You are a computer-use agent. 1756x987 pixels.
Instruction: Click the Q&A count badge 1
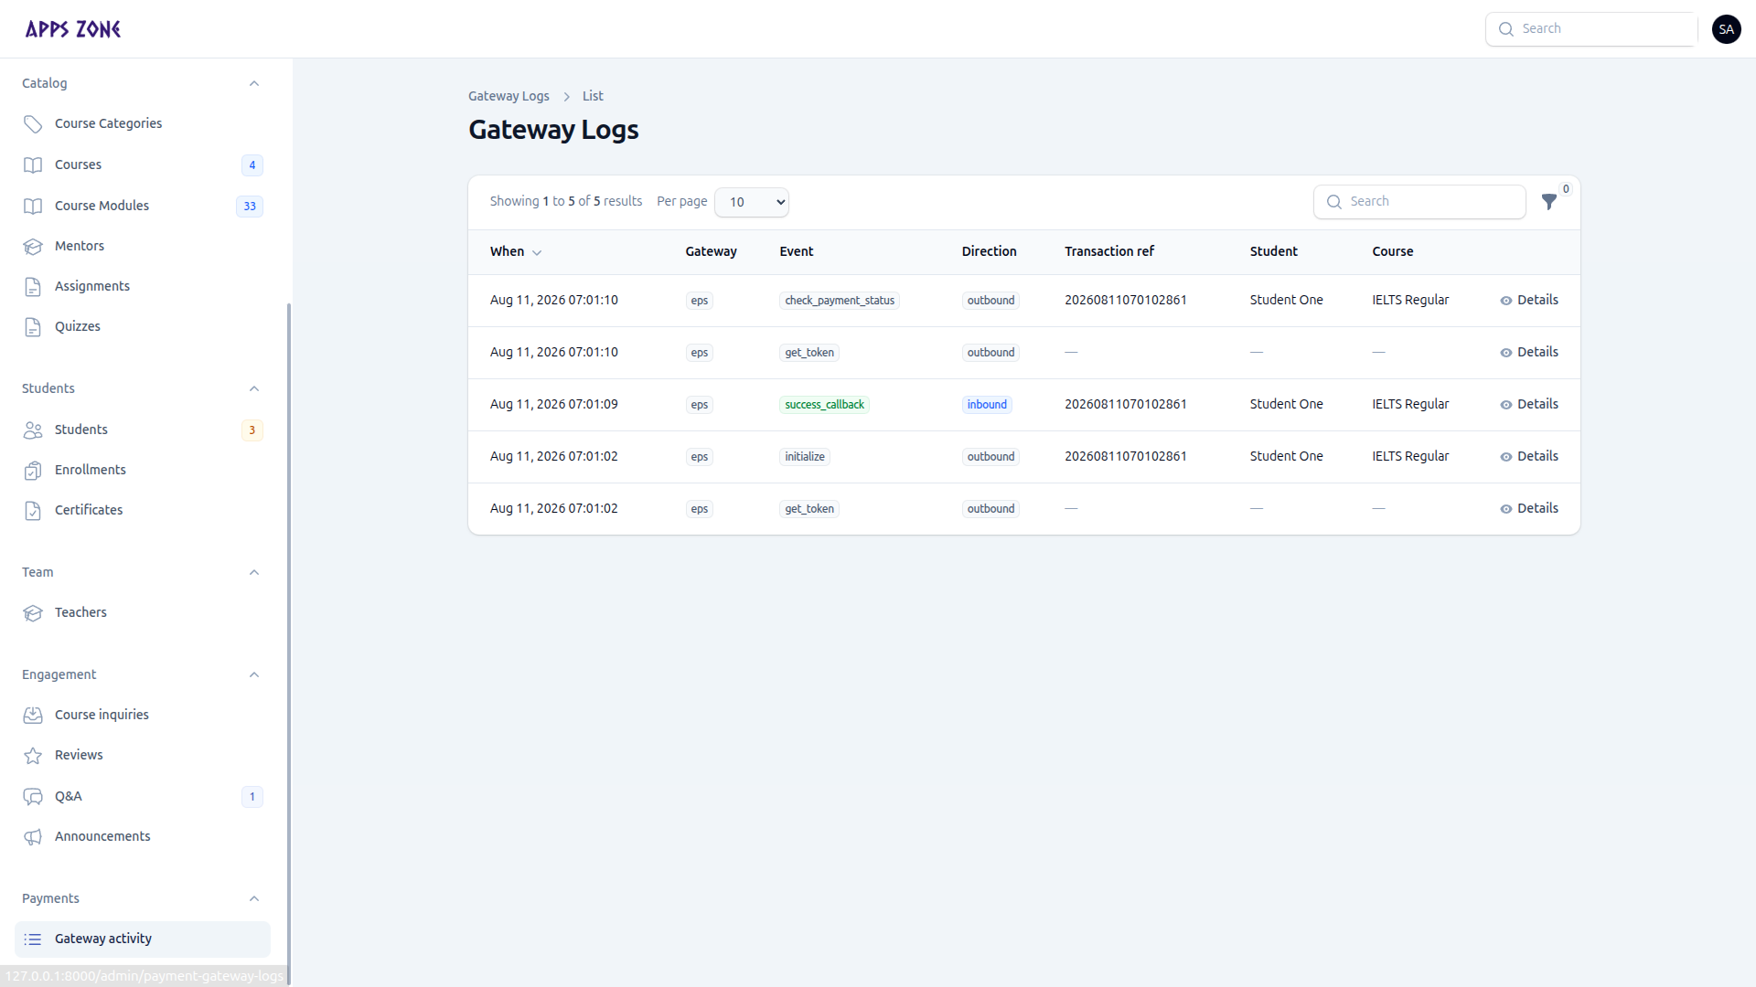point(252,797)
